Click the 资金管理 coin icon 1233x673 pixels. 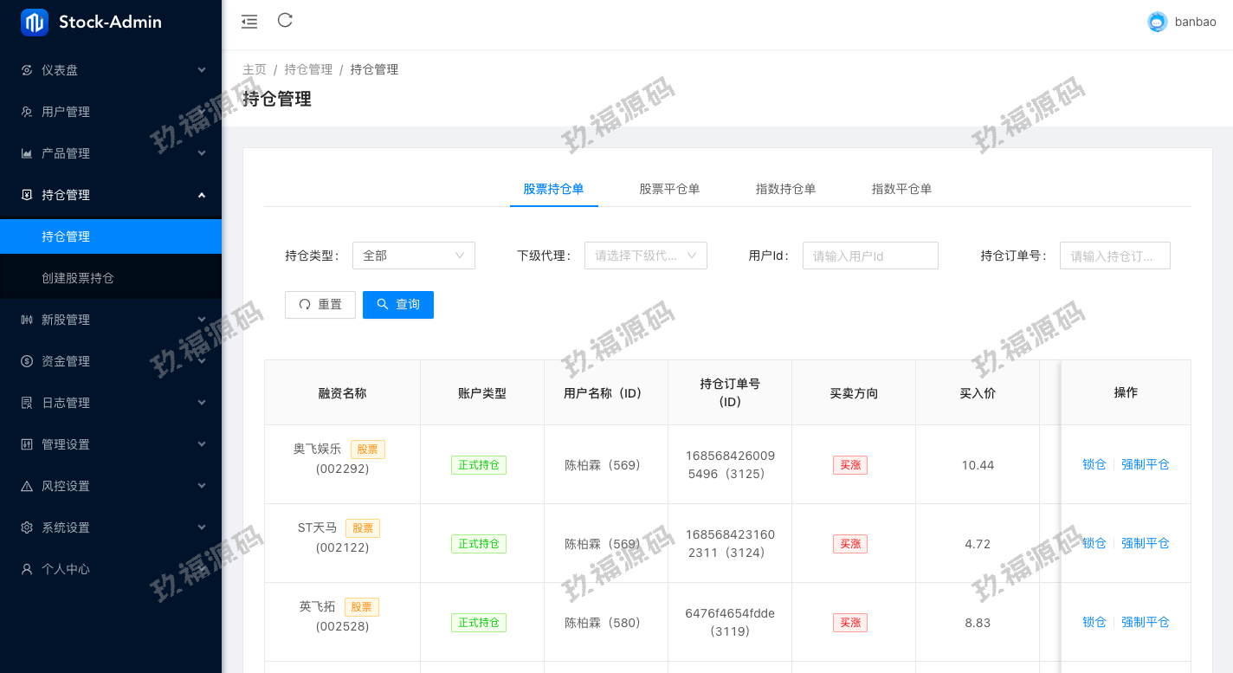point(27,361)
